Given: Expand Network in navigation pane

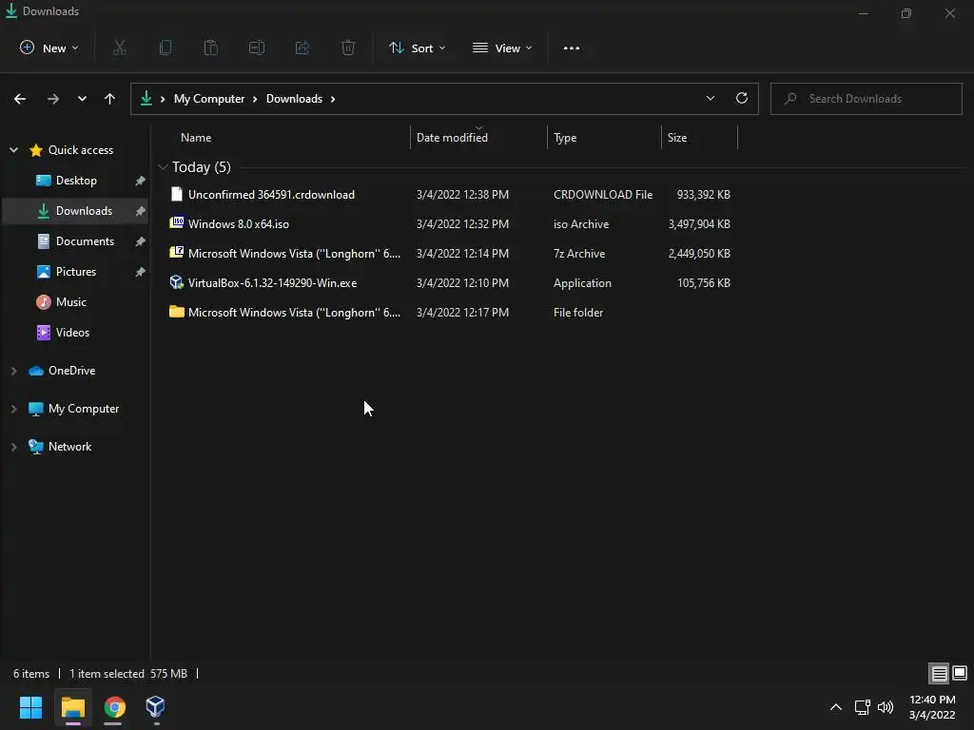Looking at the screenshot, I should (x=13, y=447).
